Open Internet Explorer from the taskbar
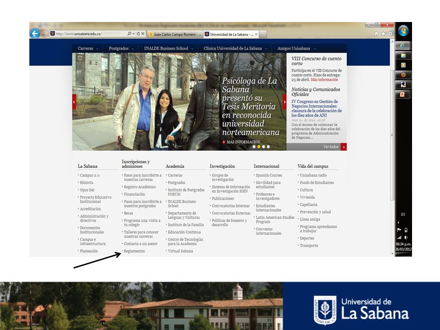Viewport: 440px width, 330px height. click(403, 45)
